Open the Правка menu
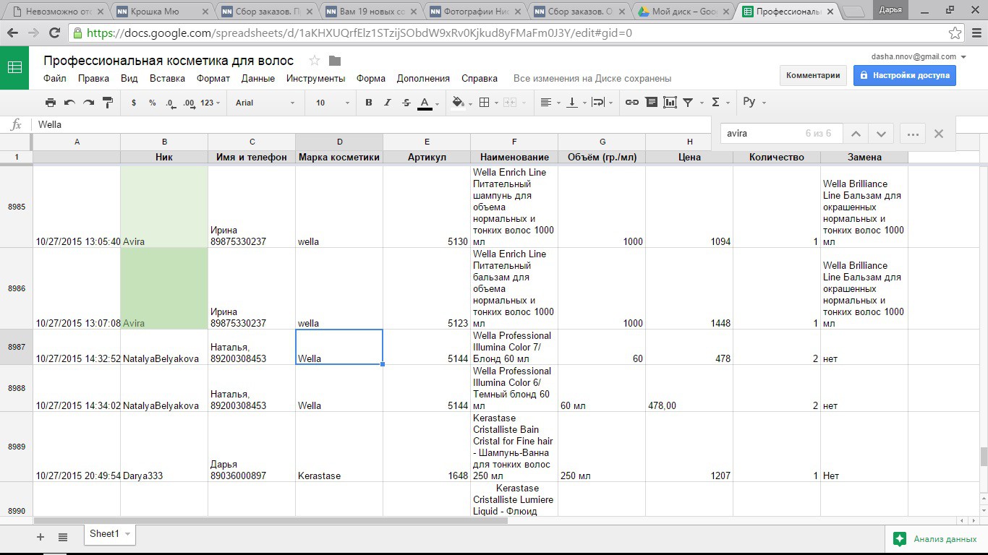This screenshot has width=988, height=555. (x=93, y=78)
